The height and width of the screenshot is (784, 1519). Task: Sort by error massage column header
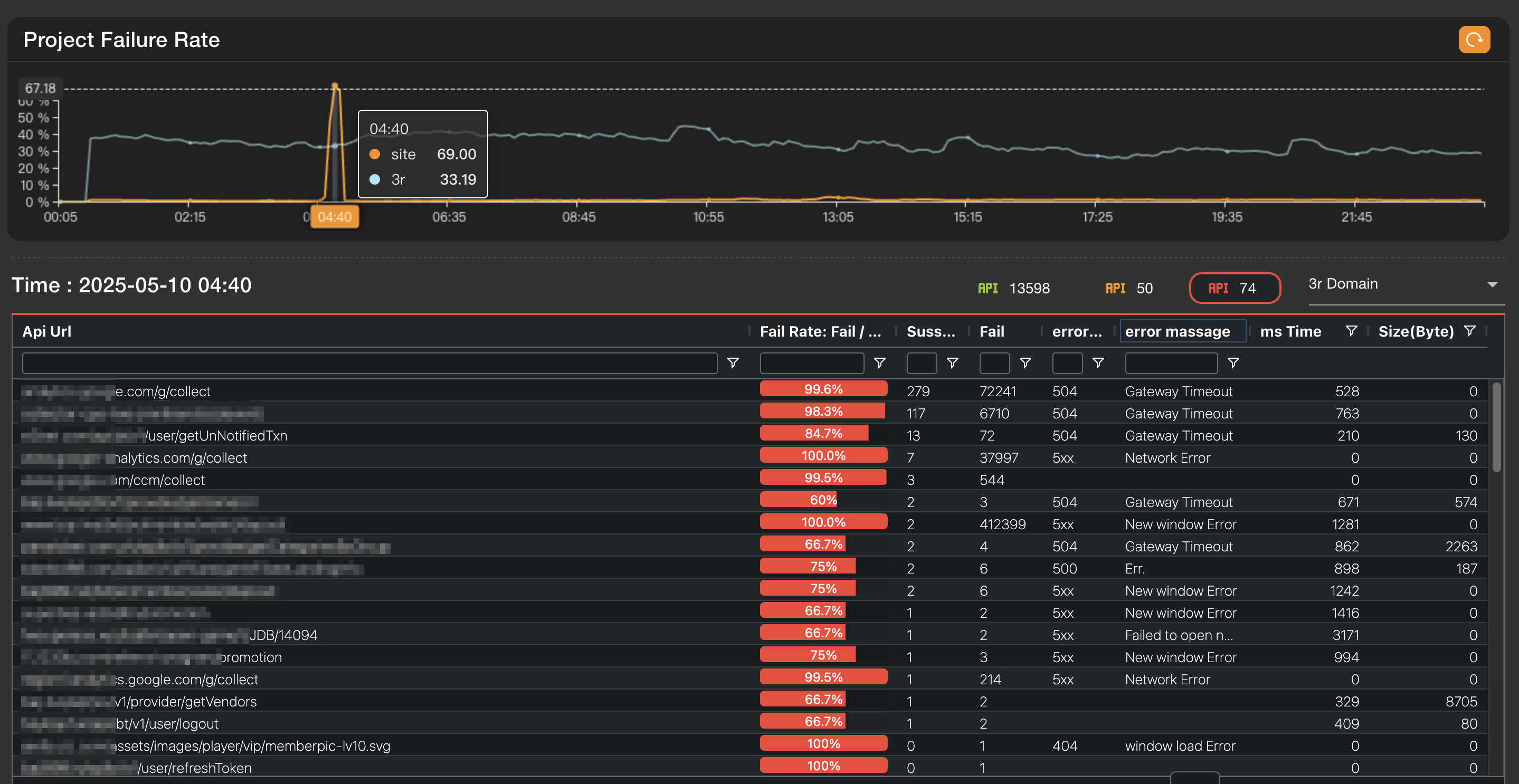[1177, 331]
